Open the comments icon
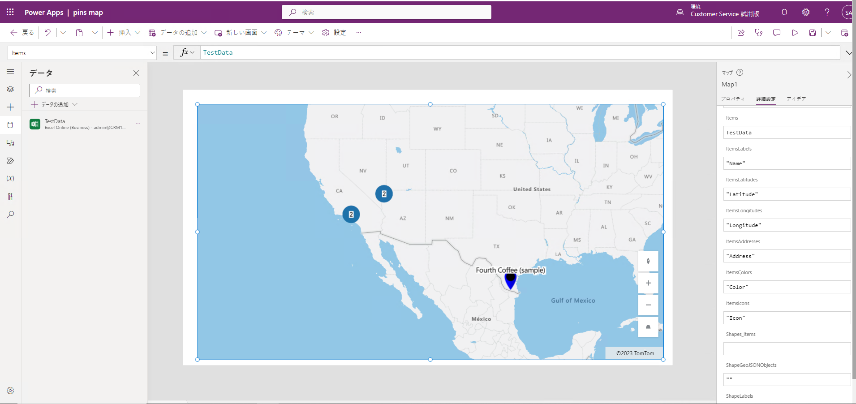 point(777,33)
